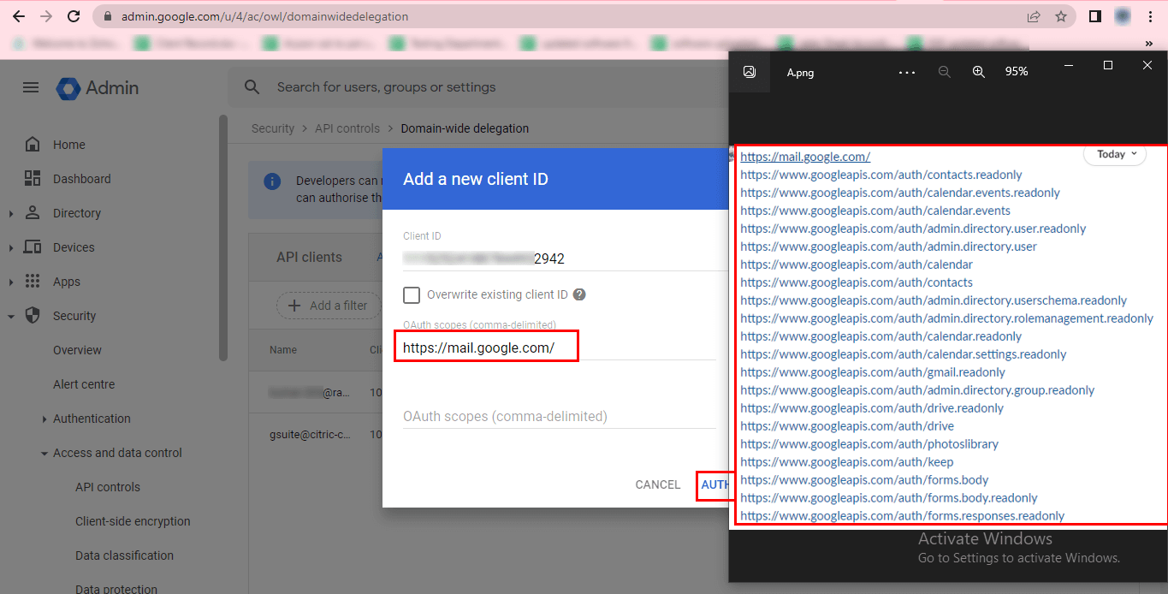
Task: Tick the Overwrite existing client ID checkbox
Action: (412, 295)
